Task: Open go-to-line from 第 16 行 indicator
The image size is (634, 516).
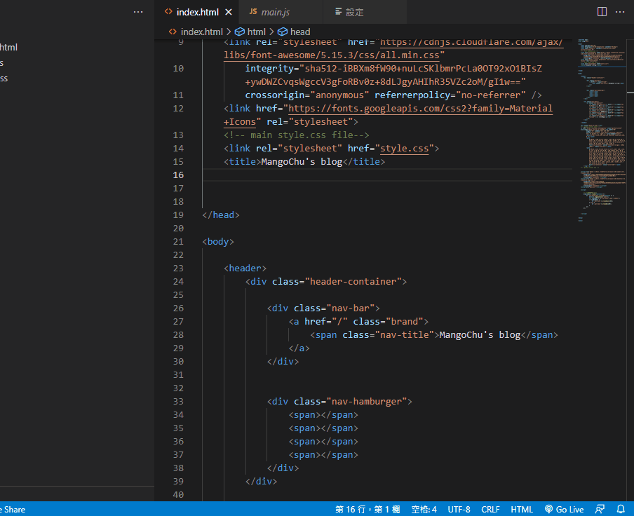Action: point(367,510)
